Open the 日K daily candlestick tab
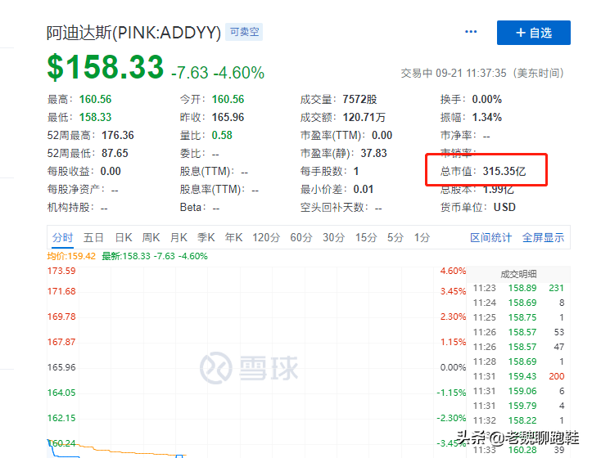The image size is (592, 458). [x=124, y=237]
